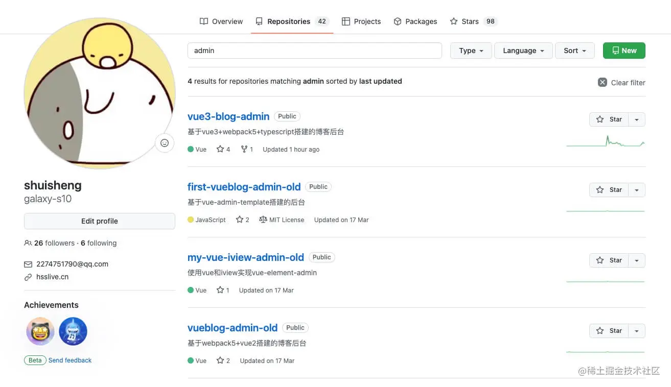Expand star lists dropdown for vueblog-admin-old
This screenshot has height=387, width=671.
click(x=637, y=331)
